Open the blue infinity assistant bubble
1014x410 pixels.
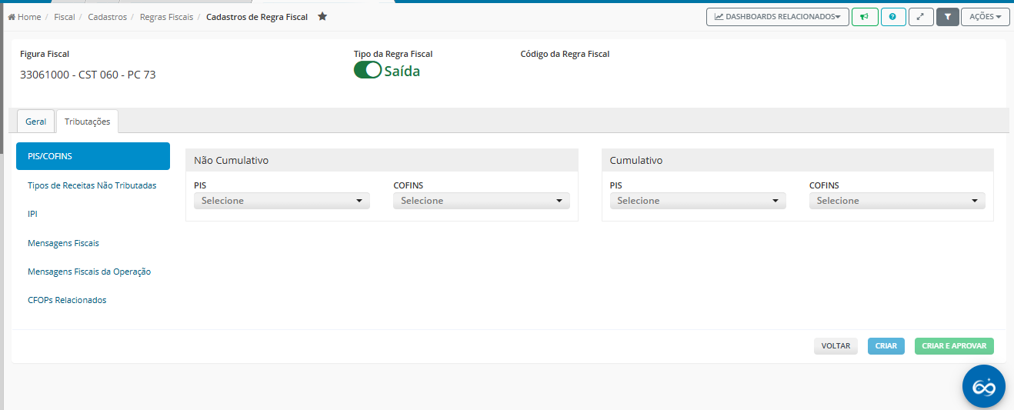[x=983, y=386]
